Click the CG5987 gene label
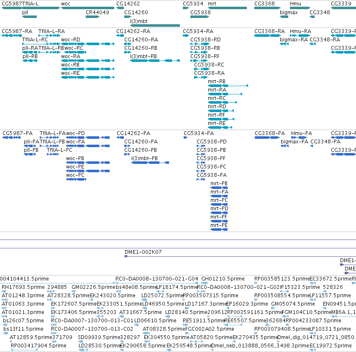Screen dimensions: 356x352 12,4
